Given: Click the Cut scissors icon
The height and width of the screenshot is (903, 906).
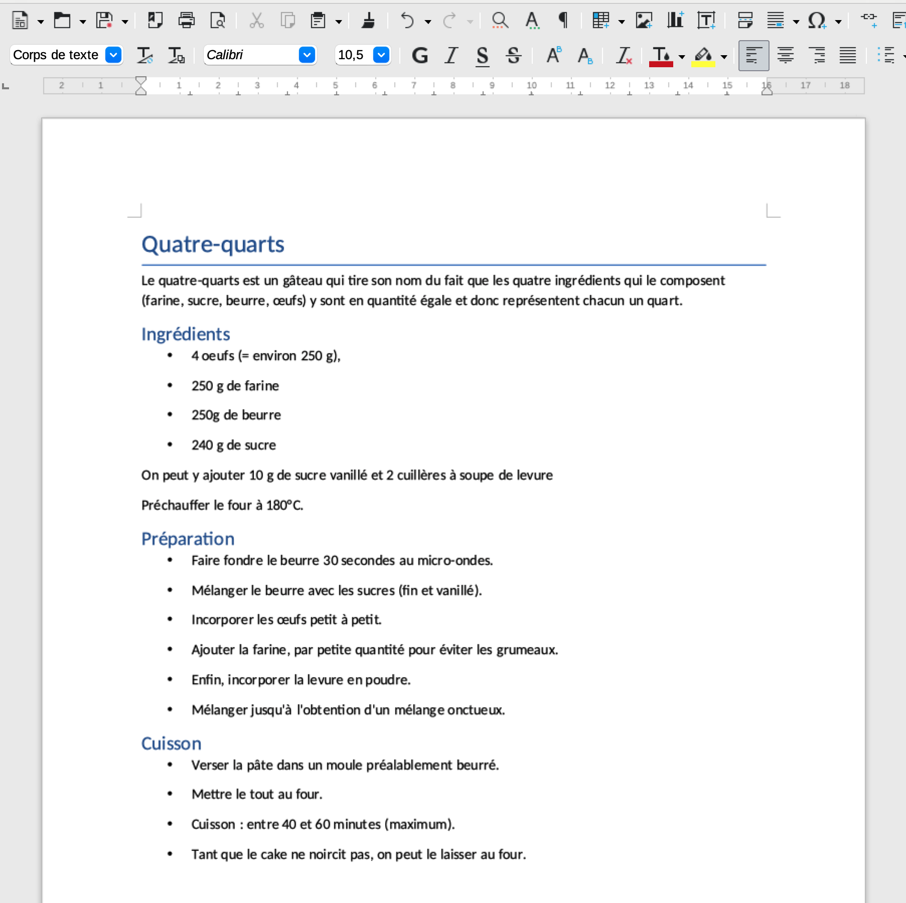Looking at the screenshot, I should 256,21.
